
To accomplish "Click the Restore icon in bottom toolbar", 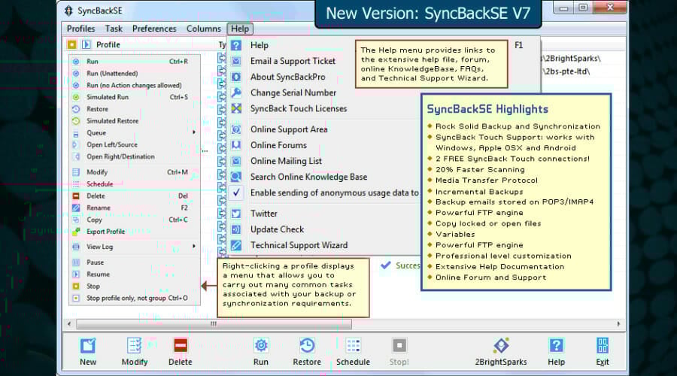I will pos(307,346).
